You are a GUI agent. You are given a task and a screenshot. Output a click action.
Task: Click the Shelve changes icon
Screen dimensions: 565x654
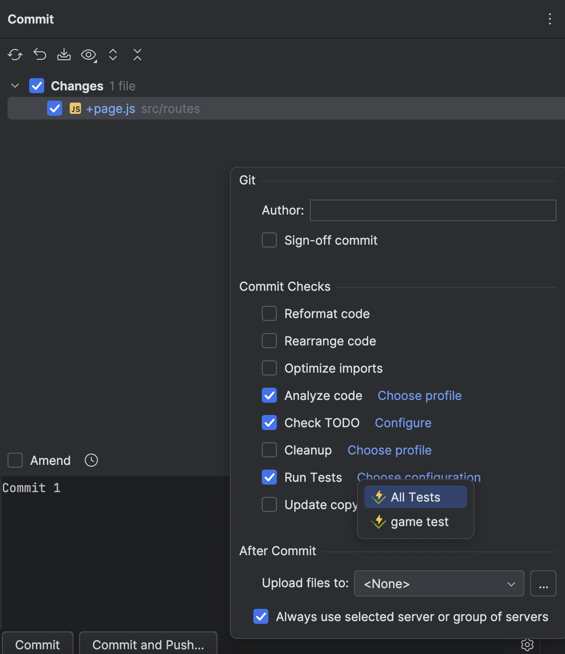64,55
